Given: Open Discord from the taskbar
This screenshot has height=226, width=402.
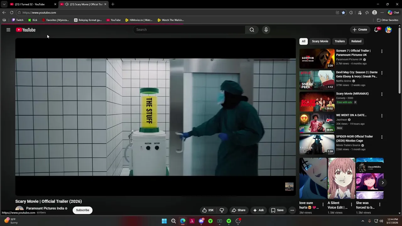Looking at the screenshot, I should click(201, 221).
